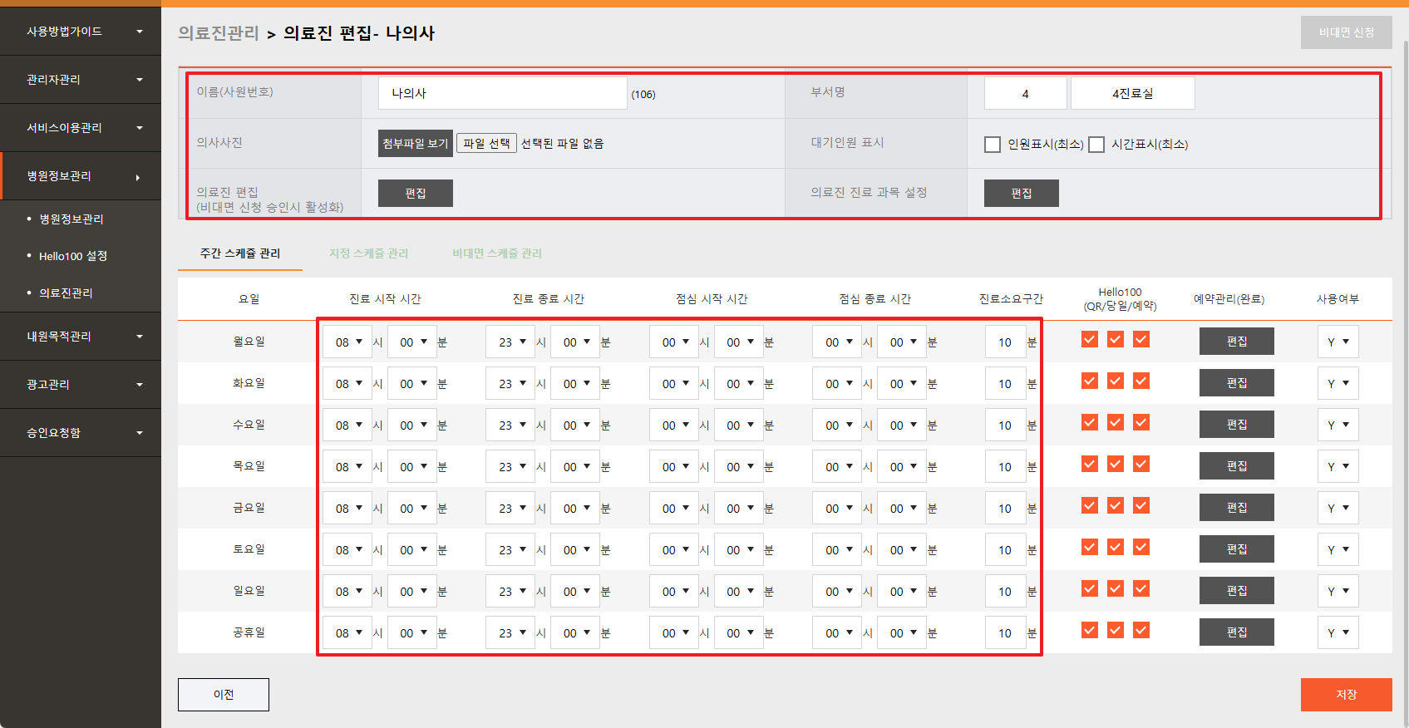Open 수요일 진료 종료 hour dropdown
Screen dimensions: 1409x728
[x=511, y=425]
